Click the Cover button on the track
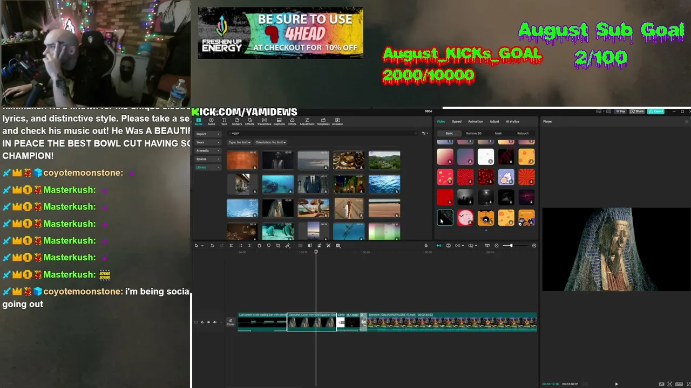 click(x=231, y=322)
